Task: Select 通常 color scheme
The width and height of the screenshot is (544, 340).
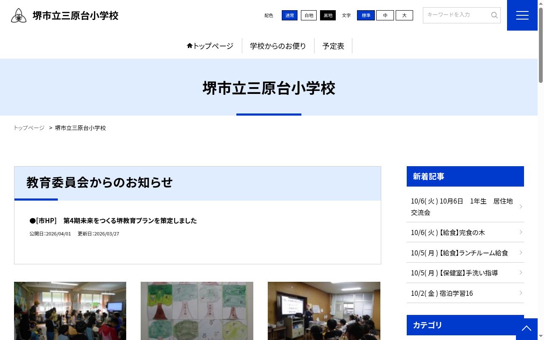Action: tap(289, 15)
